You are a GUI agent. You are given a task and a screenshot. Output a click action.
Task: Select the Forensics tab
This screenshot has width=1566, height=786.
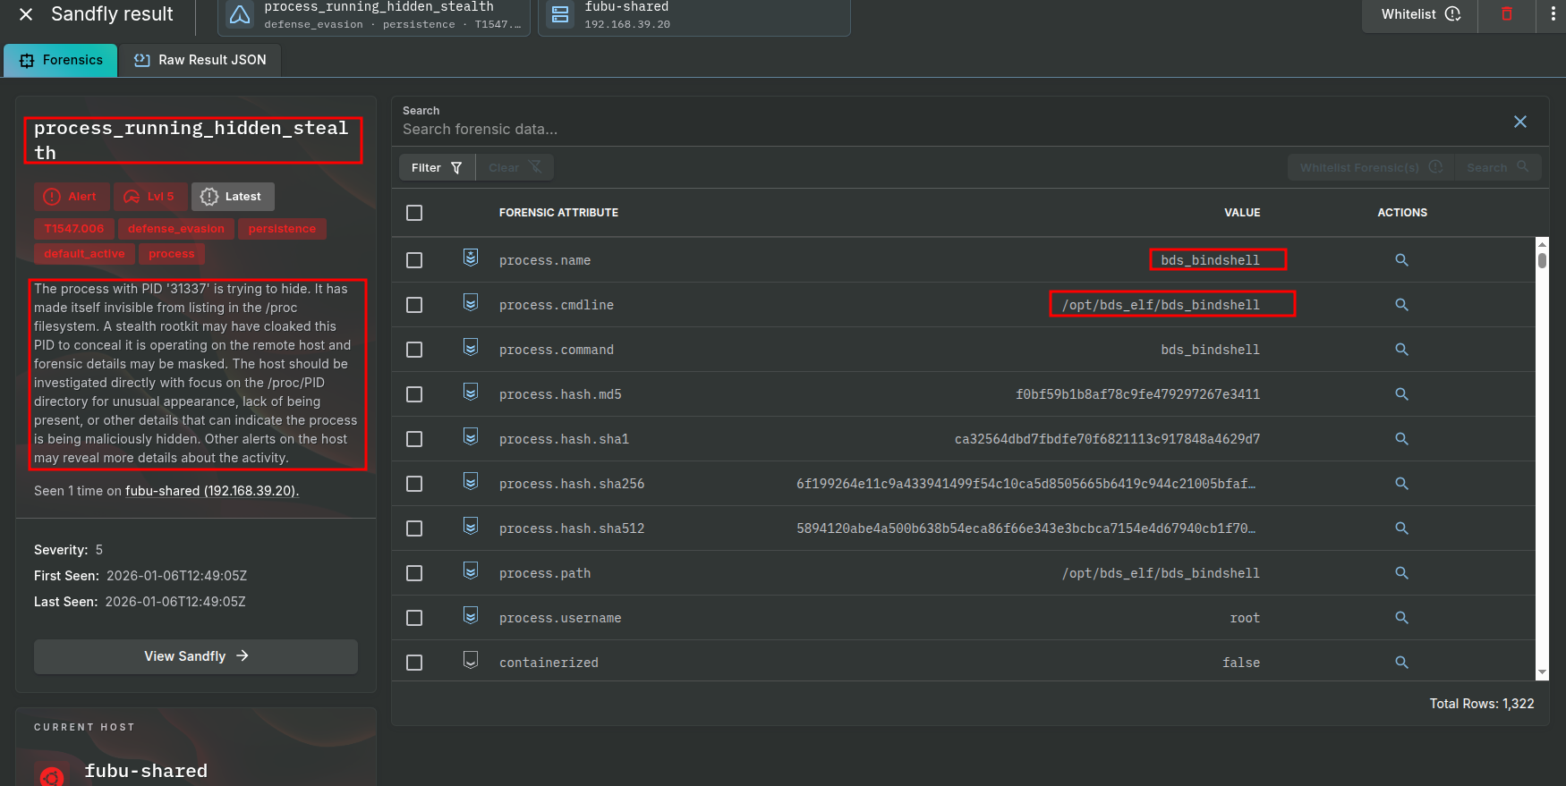61,60
